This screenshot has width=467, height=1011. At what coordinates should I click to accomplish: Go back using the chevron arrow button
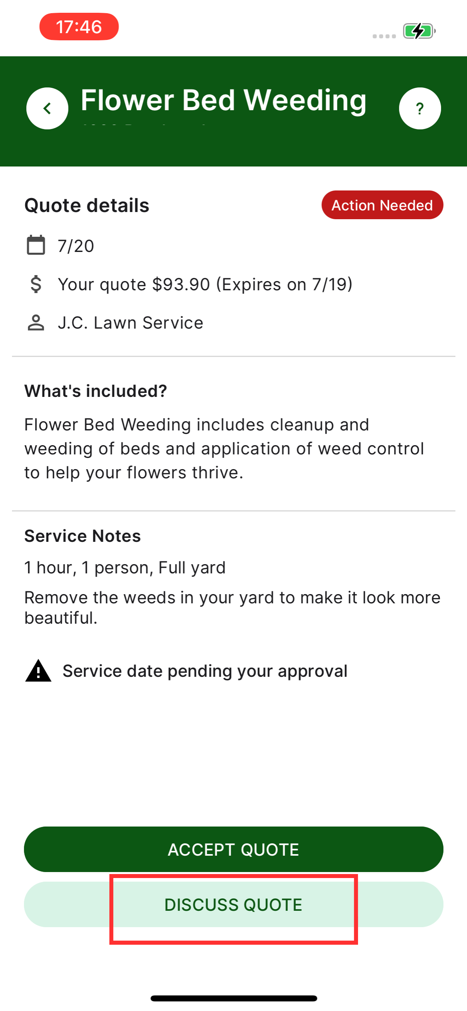(x=47, y=108)
